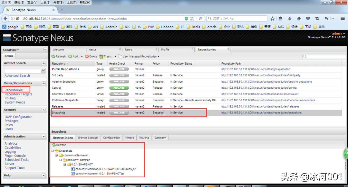Open the Trash dropdown menu
This screenshot has height=187, width=348.
(108, 57)
